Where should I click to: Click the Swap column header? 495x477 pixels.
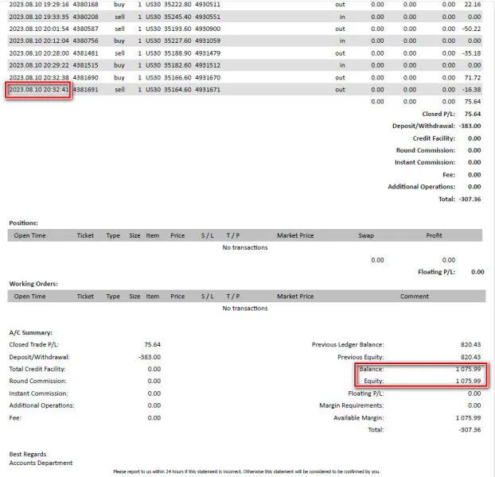pos(366,235)
